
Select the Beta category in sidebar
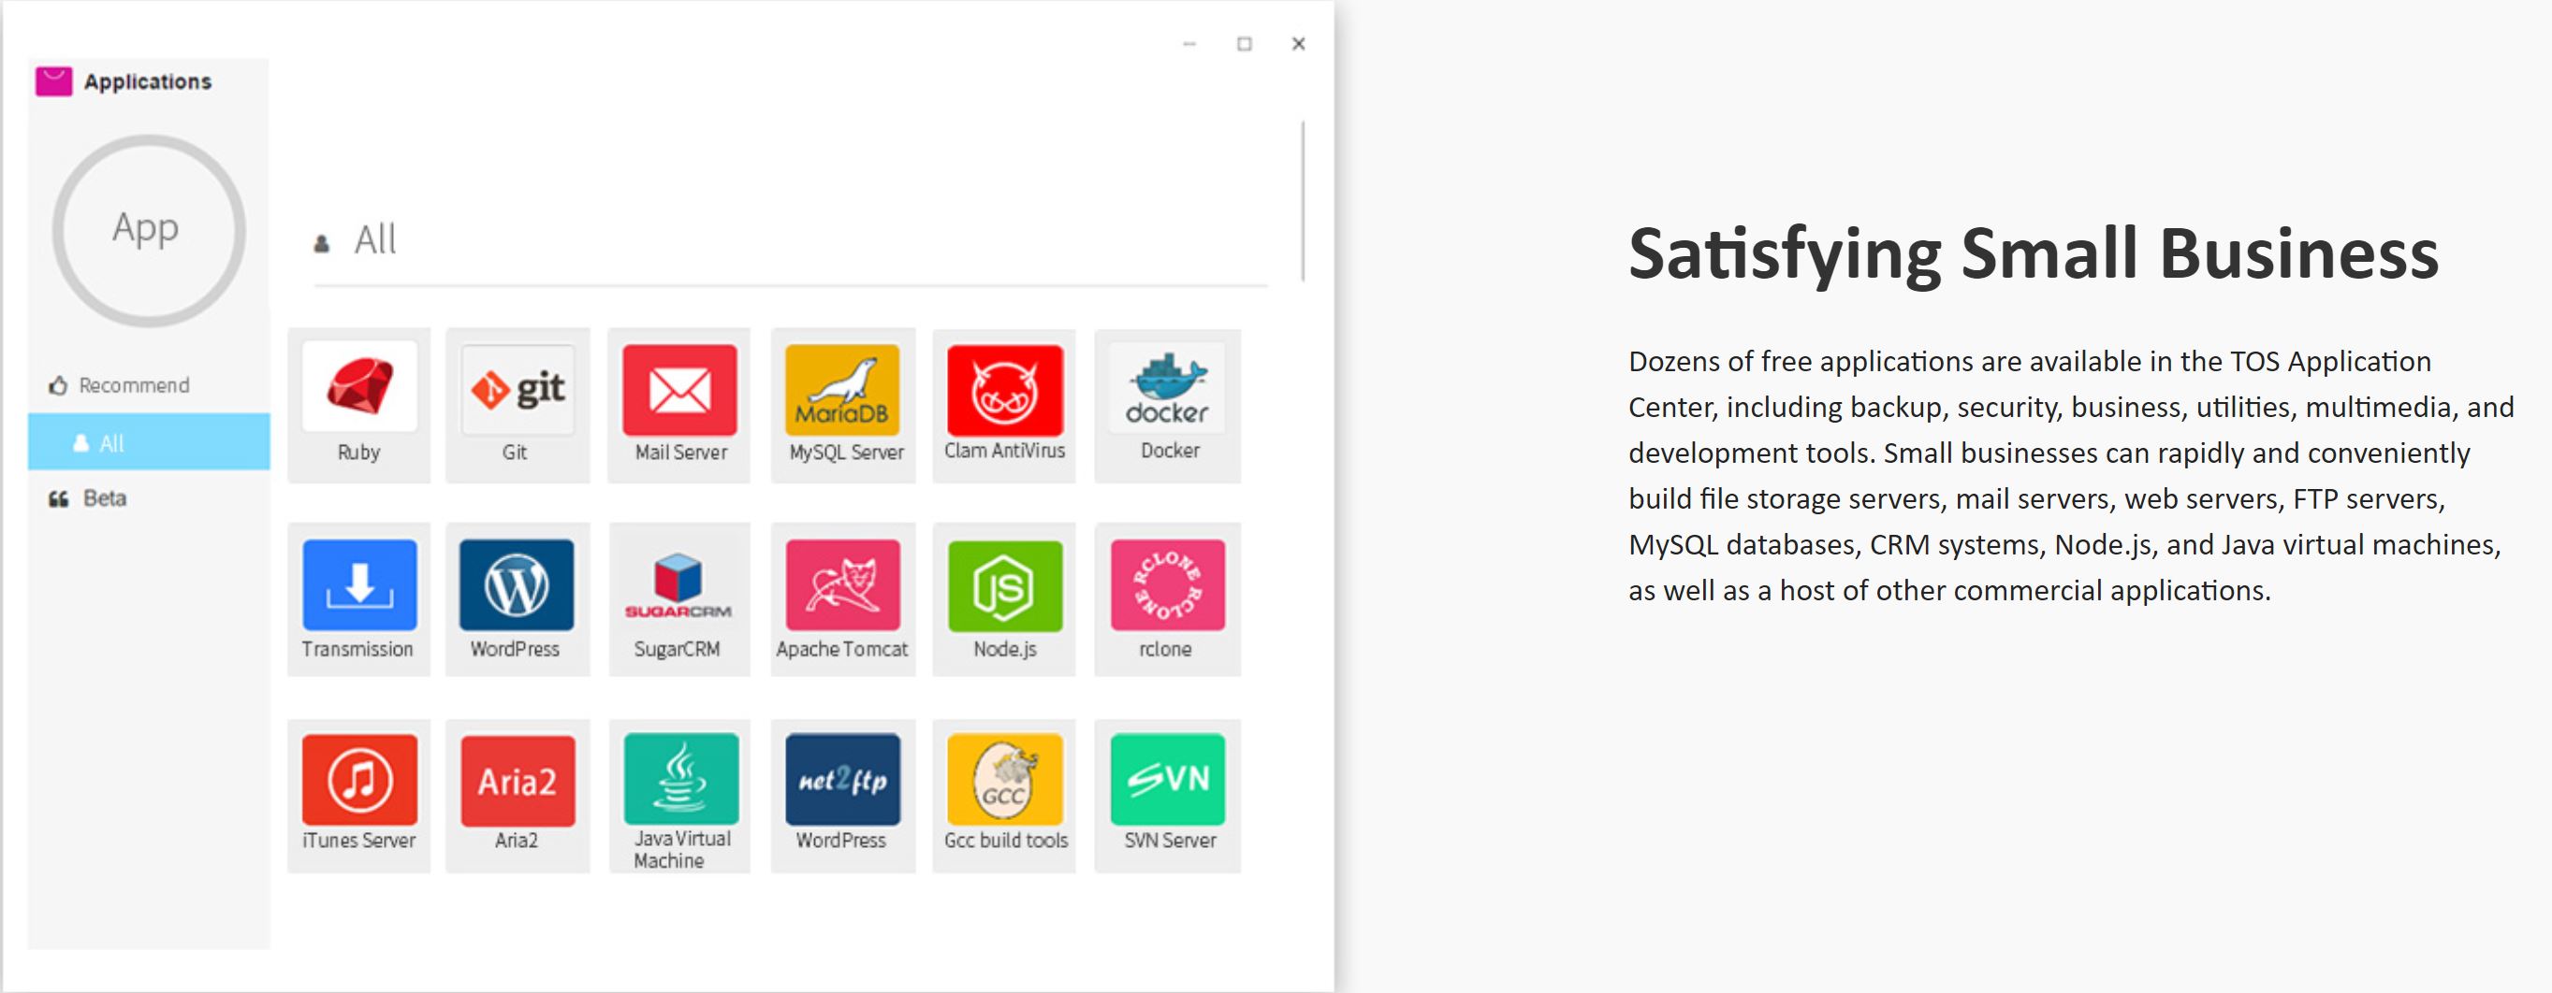104,498
